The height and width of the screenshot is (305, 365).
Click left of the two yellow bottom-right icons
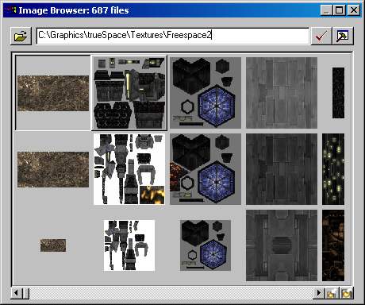point(332,293)
